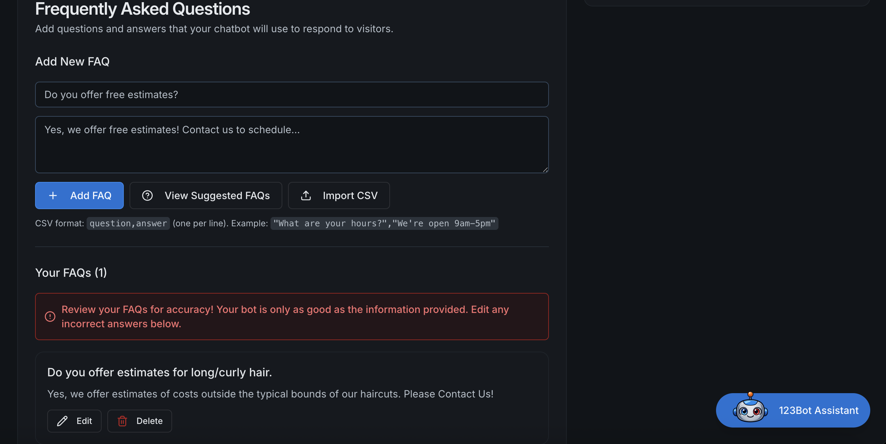Focus the "Do you offer free estimates?" question field
The image size is (886, 444).
click(292, 95)
